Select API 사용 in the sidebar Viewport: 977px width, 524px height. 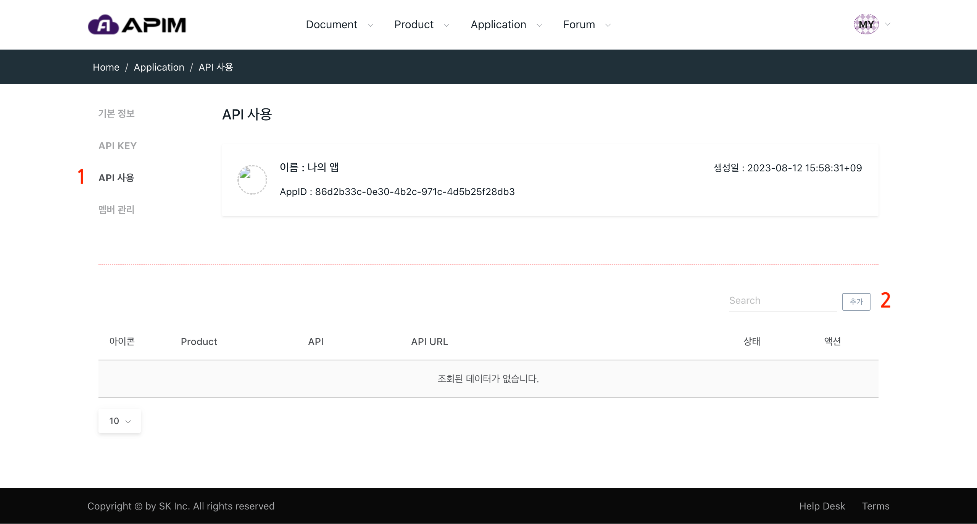(x=116, y=178)
